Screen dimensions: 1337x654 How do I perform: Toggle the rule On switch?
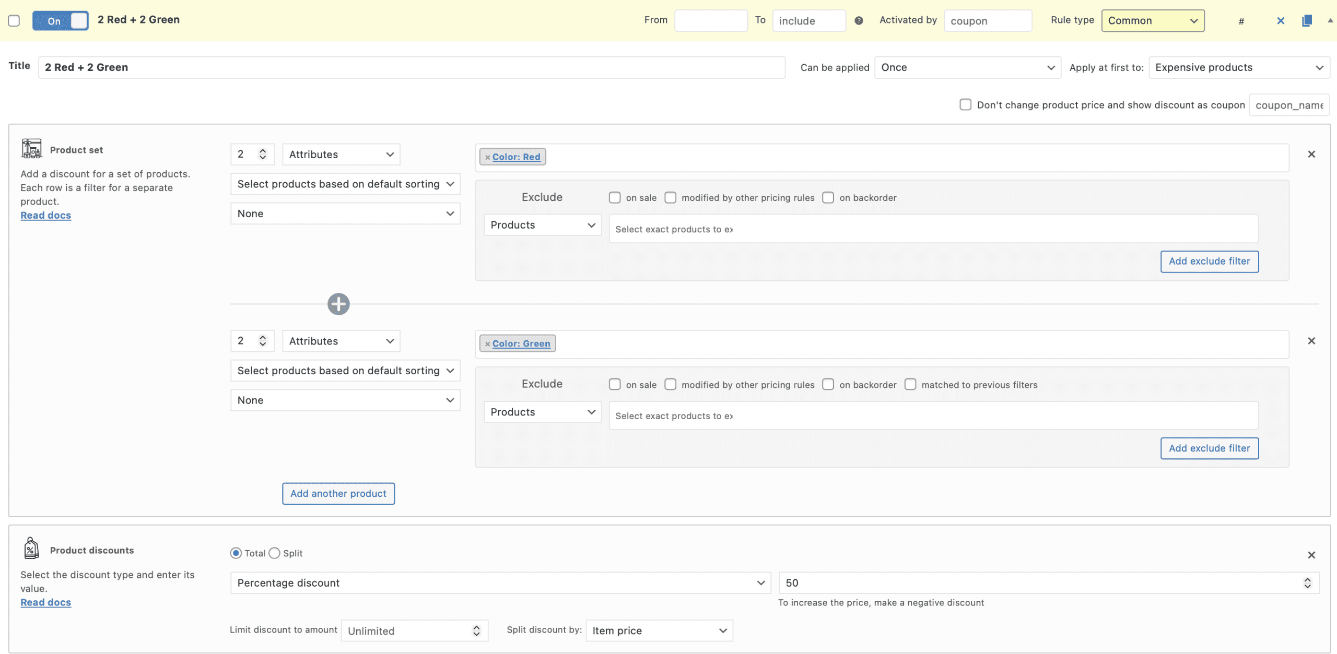point(61,20)
